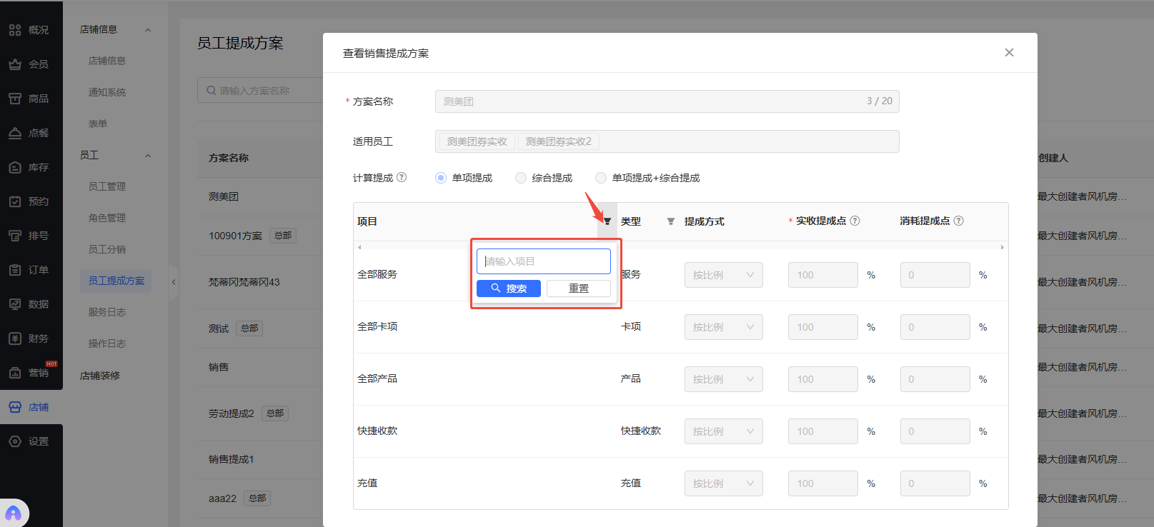Click the 销售提成1 row in background list
Screen dimensions: 1154x527
(232, 459)
